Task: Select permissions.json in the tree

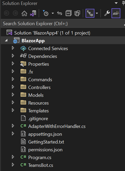Action: click(45, 150)
